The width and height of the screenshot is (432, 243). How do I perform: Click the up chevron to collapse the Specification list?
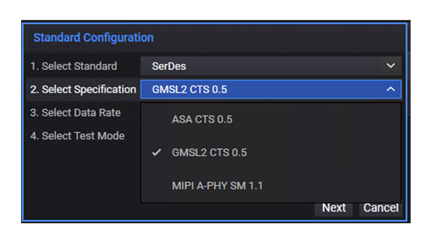(390, 89)
